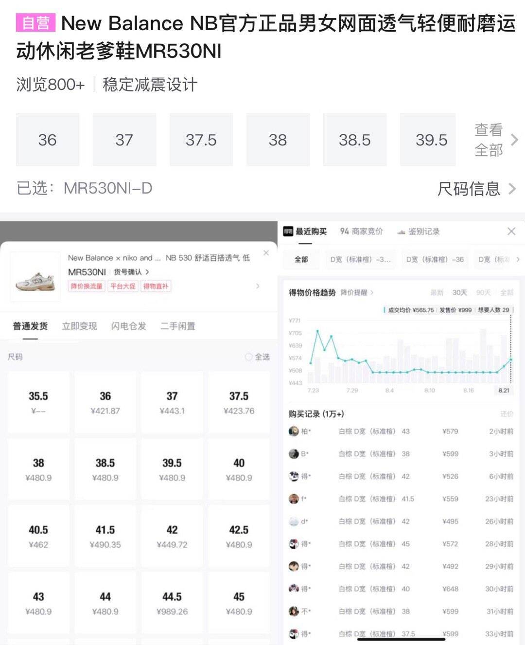Select the D宽（标准楦）-36 chip

click(x=435, y=259)
